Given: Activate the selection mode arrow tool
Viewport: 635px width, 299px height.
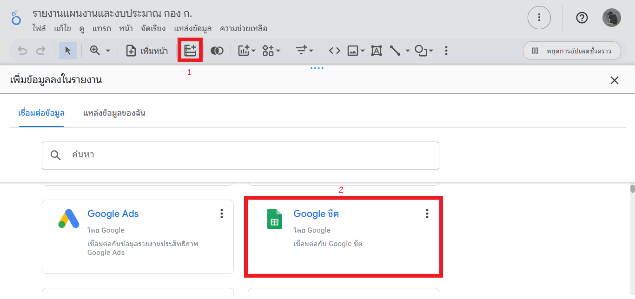Looking at the screenshot, I should [68, 51].
